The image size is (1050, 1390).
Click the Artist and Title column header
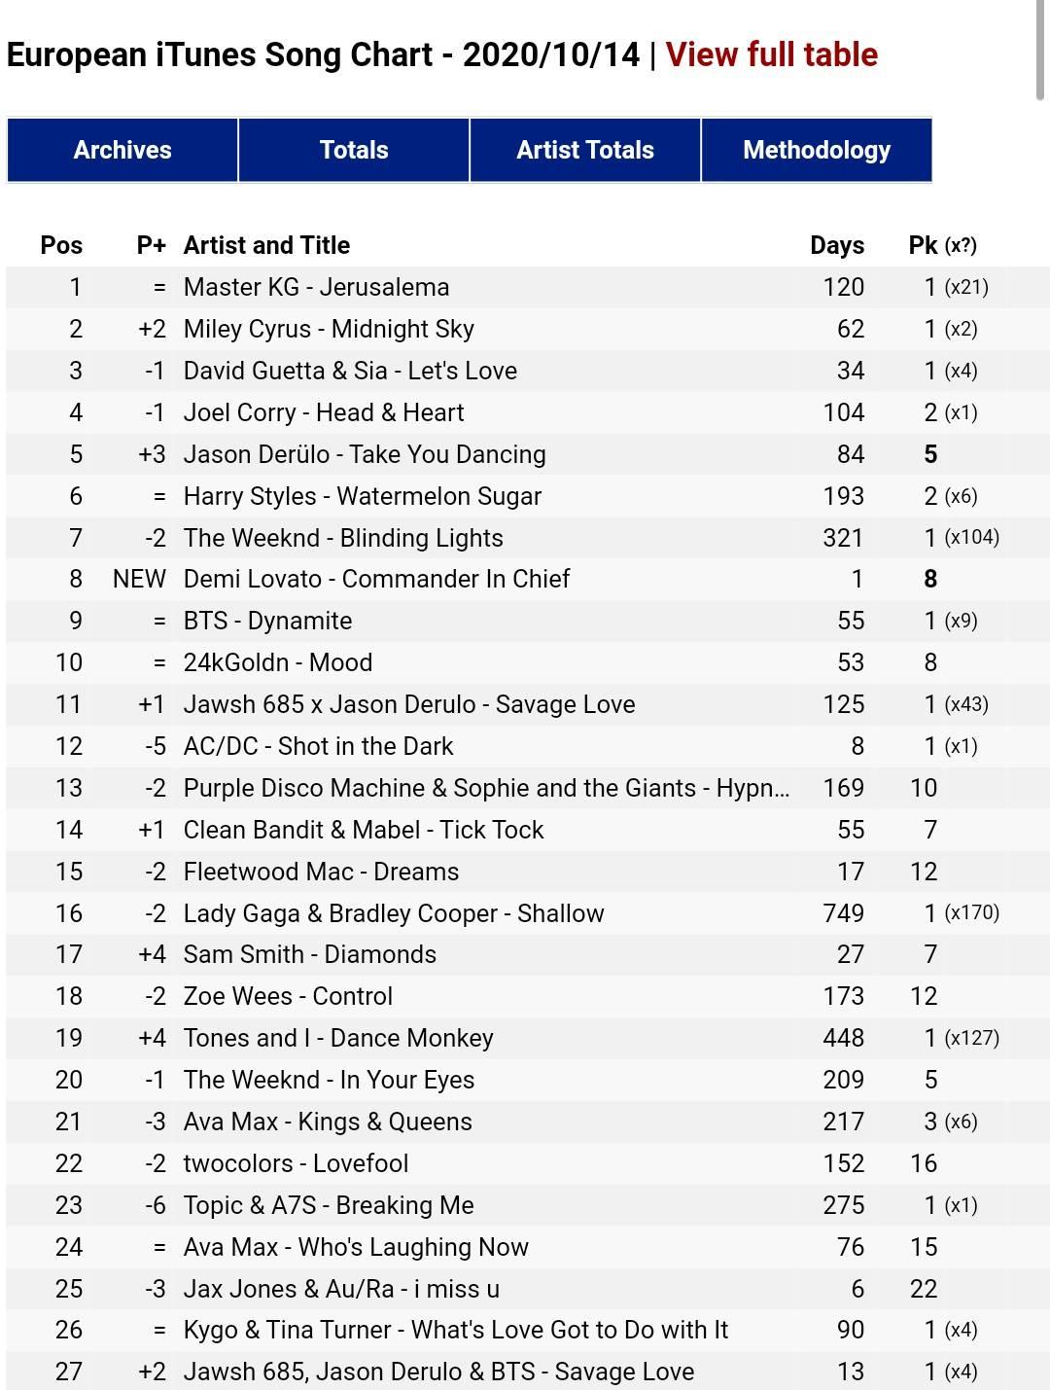[x=266, y=245]
